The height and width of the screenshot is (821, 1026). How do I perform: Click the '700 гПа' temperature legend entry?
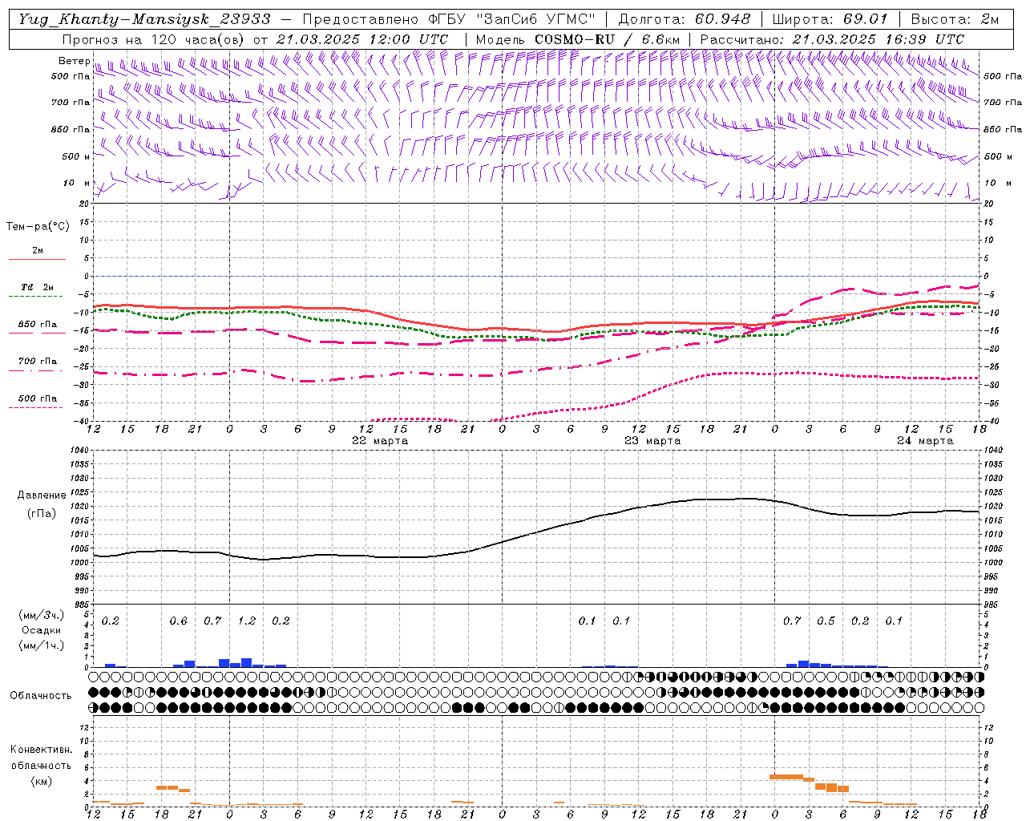click(38, 361)
